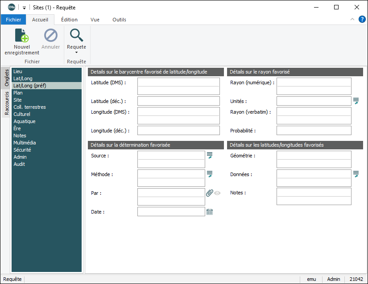Click the Raccourcis side tab
Viewport: 368px width, 284px height.
7,103
